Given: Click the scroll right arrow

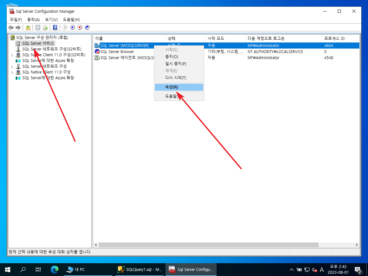Looking at the screenshot, I should (357, 245).
